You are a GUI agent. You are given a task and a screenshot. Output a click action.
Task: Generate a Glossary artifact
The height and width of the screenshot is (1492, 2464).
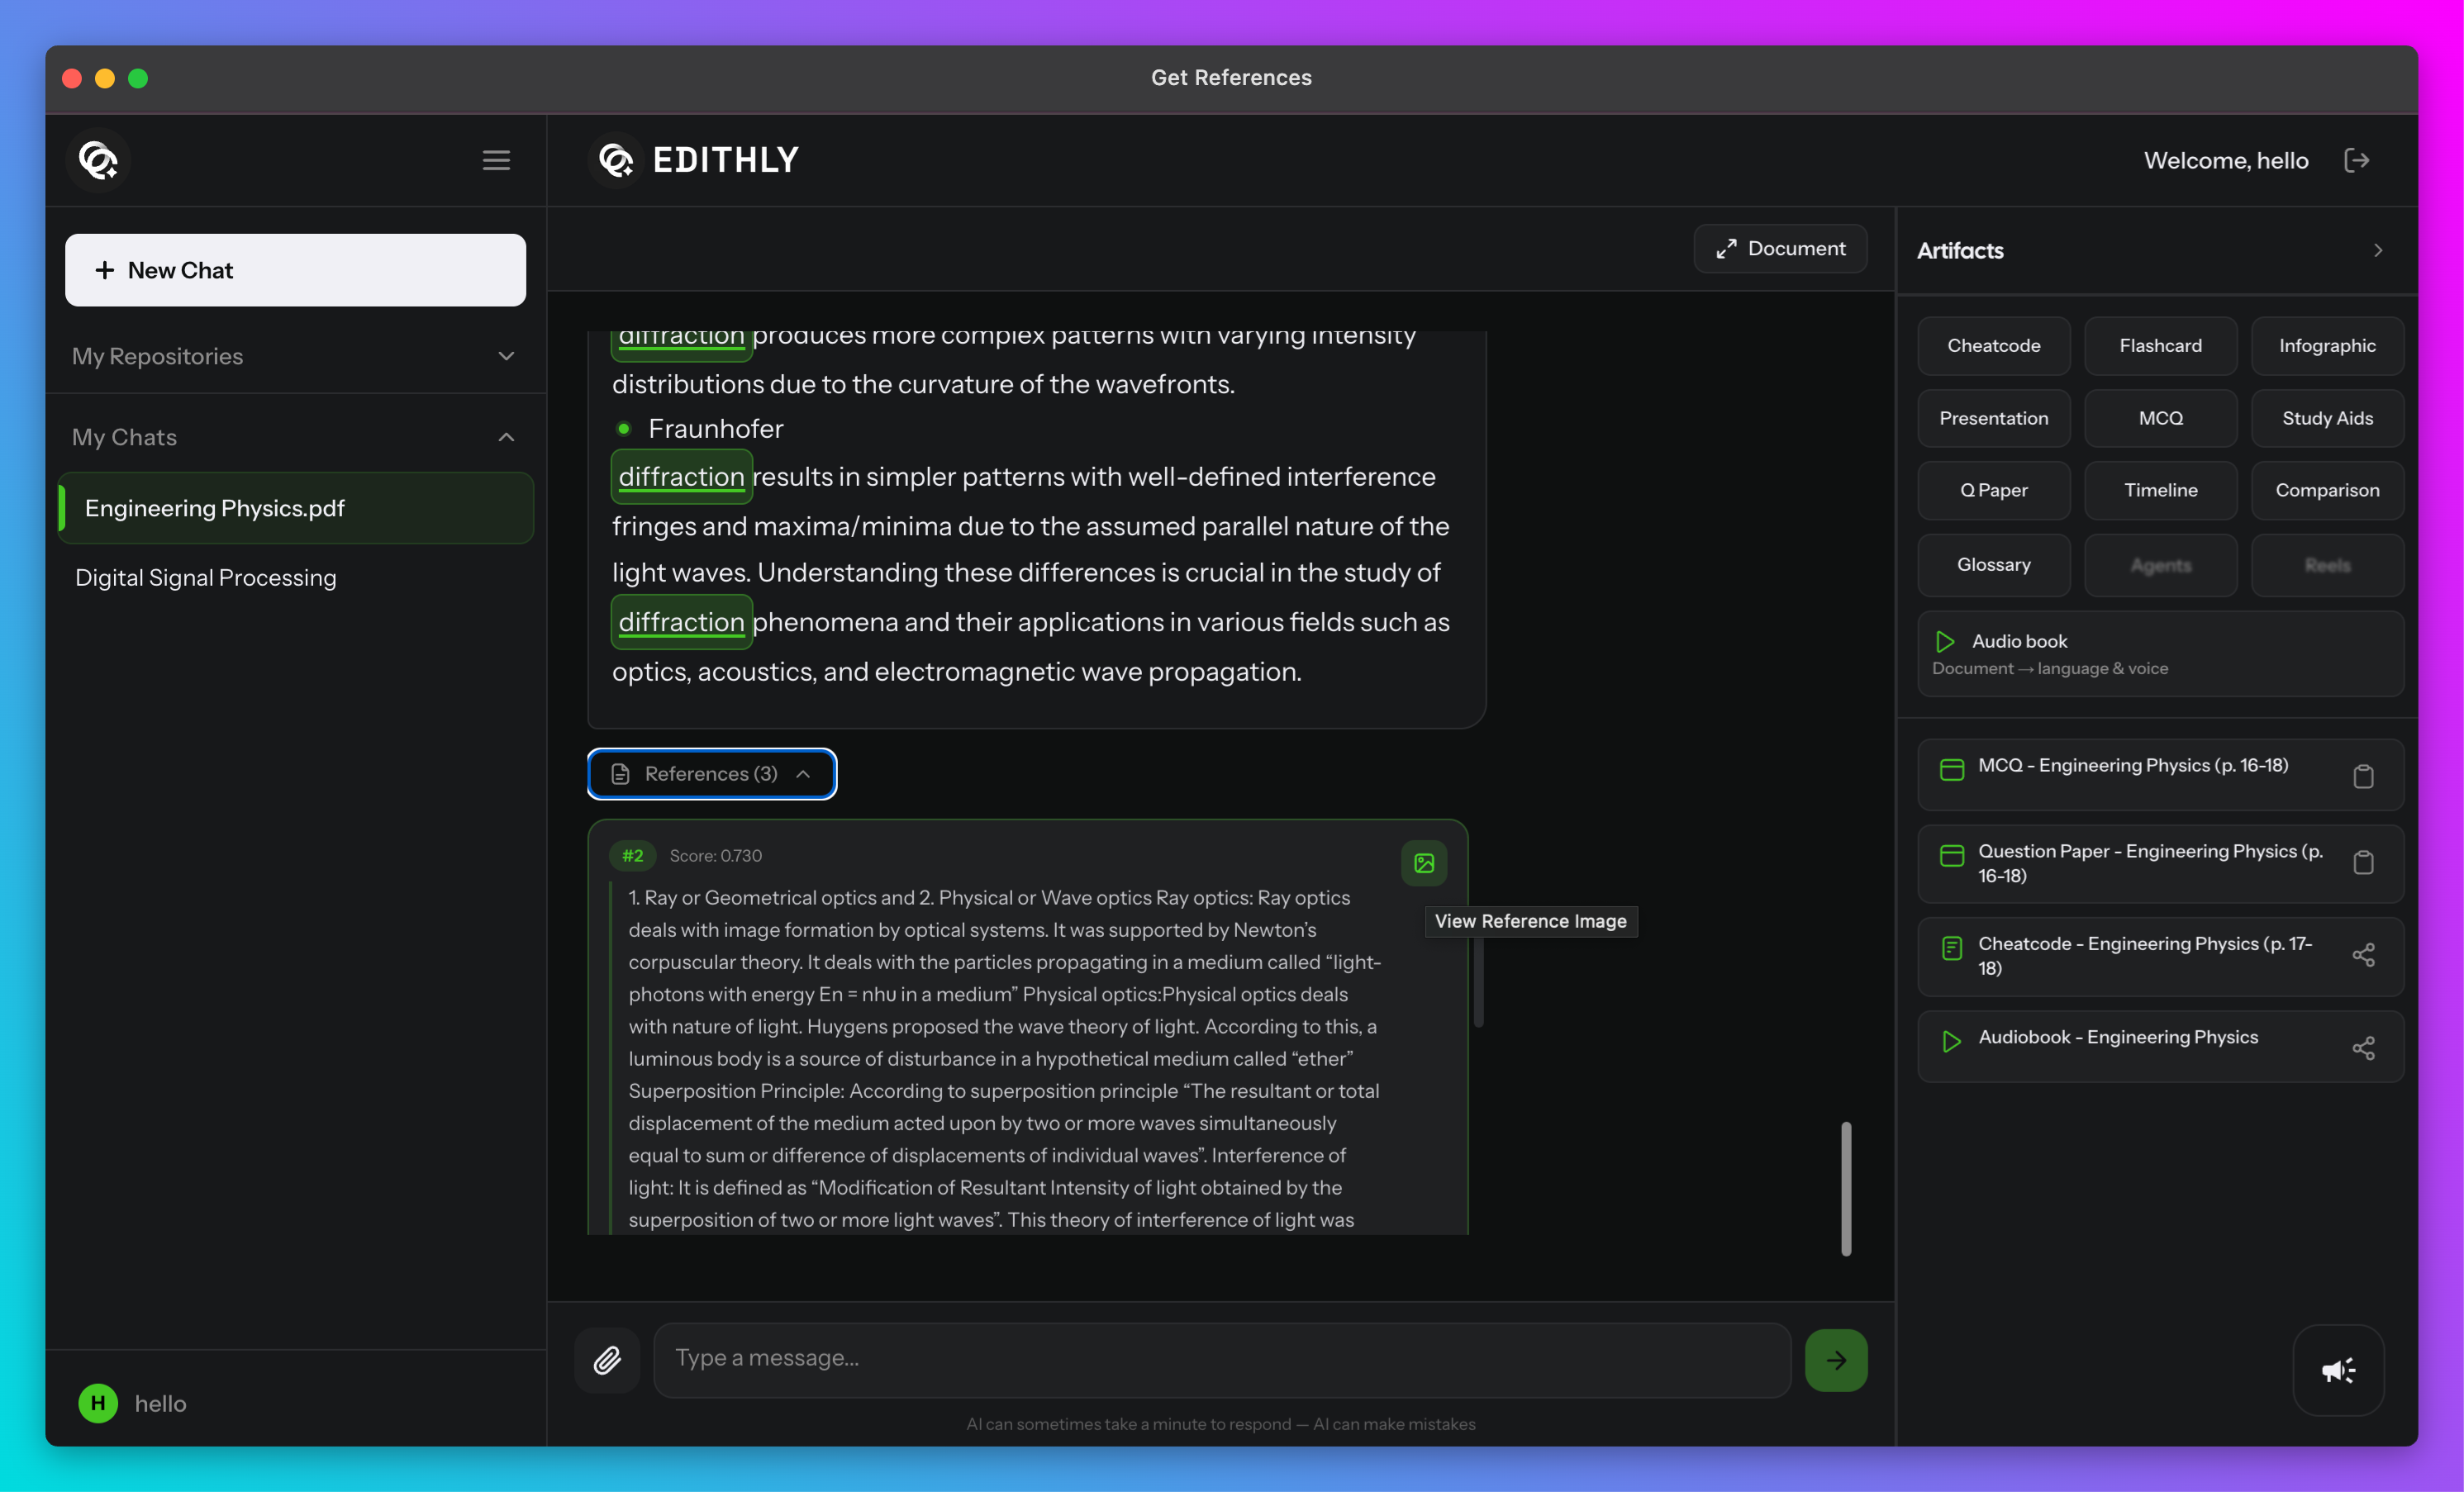[x=1993, y=565]
